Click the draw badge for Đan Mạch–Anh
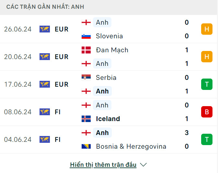Image resolution: width=218 pixels, height=173 pixels. click(x=207, y=57)
